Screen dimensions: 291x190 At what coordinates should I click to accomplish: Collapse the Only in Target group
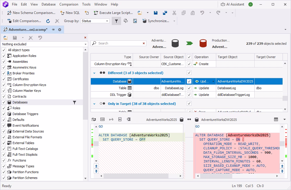[94, 104]
